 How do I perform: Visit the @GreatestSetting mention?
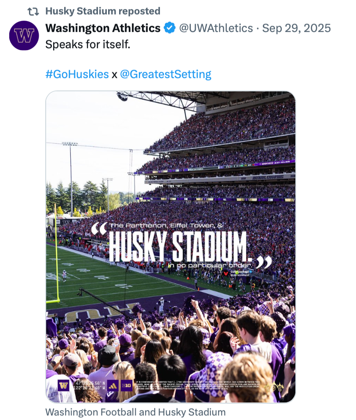click(x=166, y=74)
